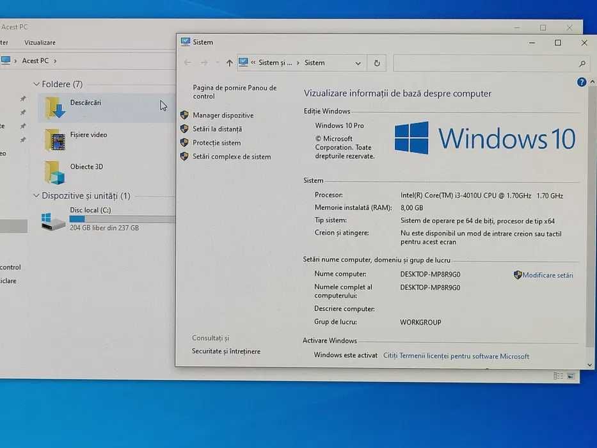Click the Windows 10 logo
Image resolution: width=597 pixels, height=448 pixels.
click(485, 138)
